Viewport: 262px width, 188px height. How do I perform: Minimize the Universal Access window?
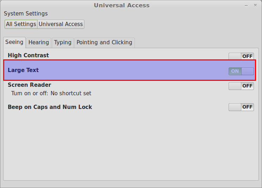[x=246, y=6]
